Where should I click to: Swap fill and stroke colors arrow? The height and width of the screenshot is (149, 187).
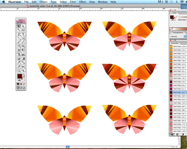24,74
